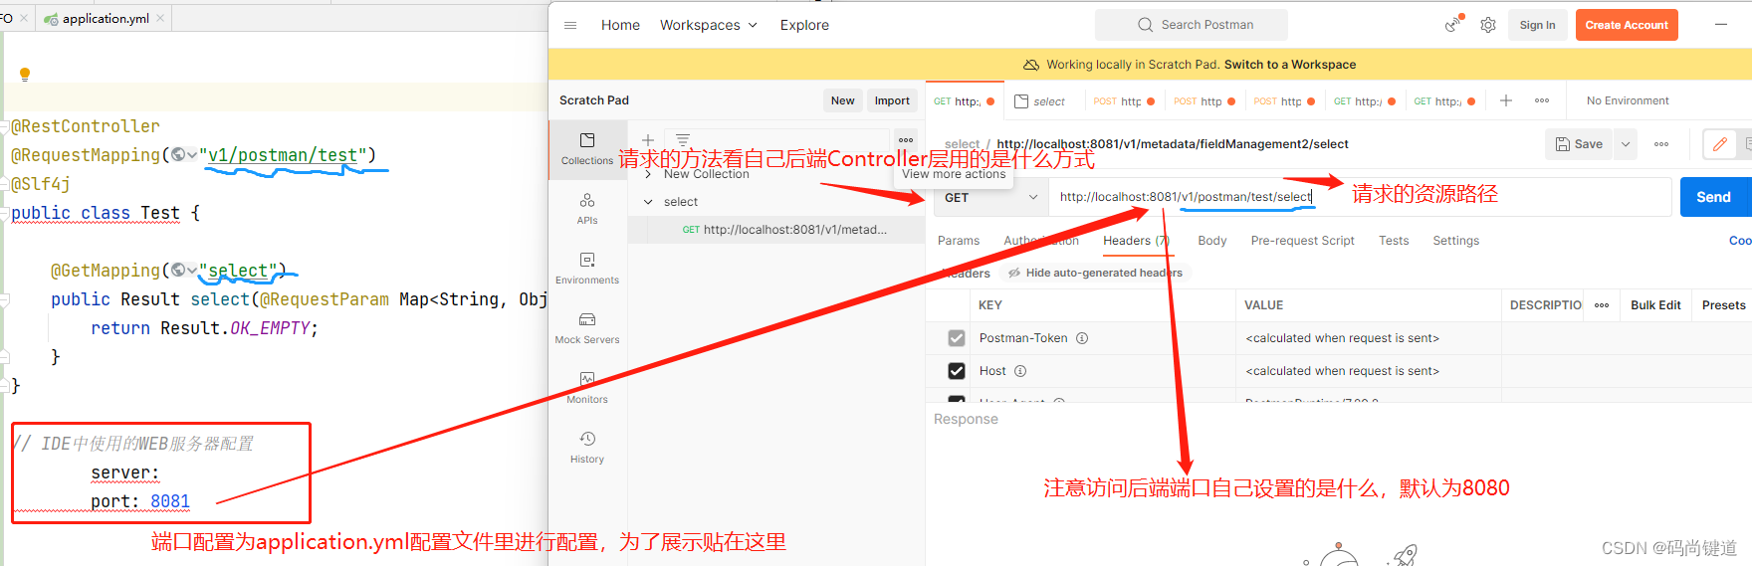This screenshot has height=566, width=1752.
Task: Click the collections more actions ellipsis
Action: point(906,140)
